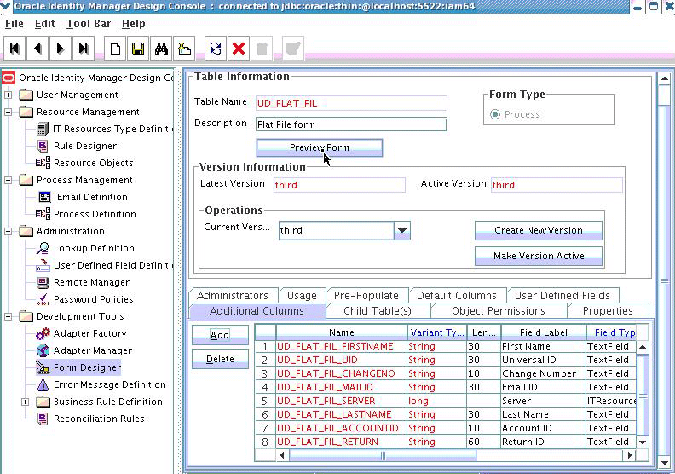Click the red X delete icon
Image resolution: width=675 pixels, height=474 pixels.
point(239,49)
